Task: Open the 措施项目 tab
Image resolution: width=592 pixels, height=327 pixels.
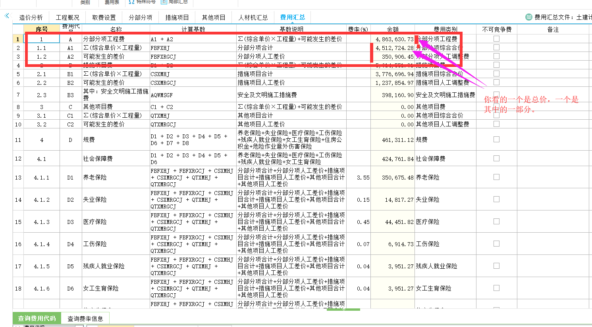Action: point(177,17)
